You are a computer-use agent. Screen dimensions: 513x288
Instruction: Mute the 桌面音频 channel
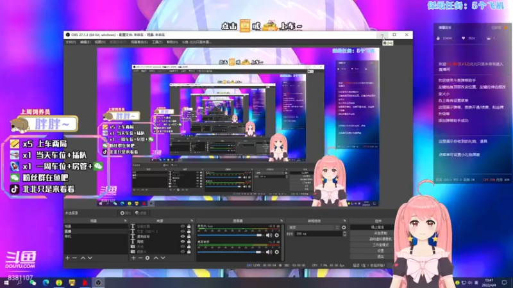click(269, 252)
